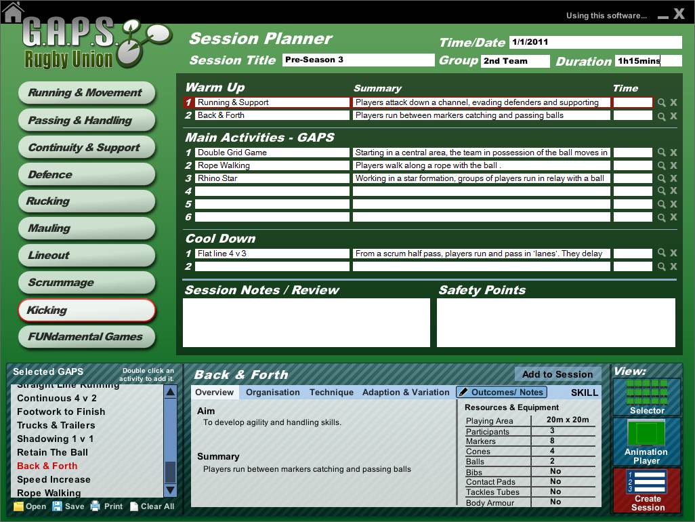This screenshot has height=522, width=695.
Task: Click the Duration field
Action: [648, 61]
